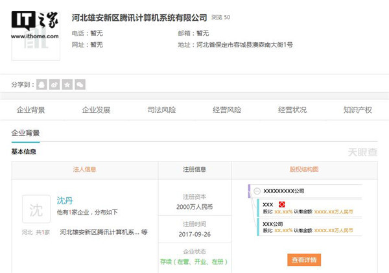
Task: Open the 企业发展 navigation tab
Action: click(96, 110)
